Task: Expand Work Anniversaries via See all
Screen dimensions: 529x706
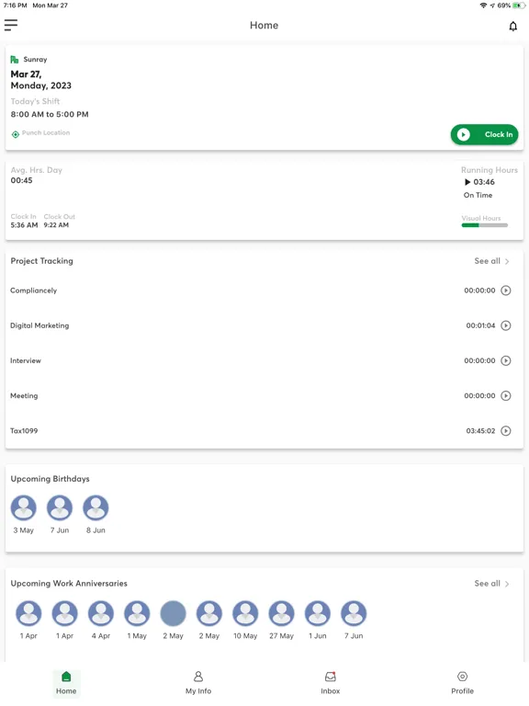Action: (491, 584)
